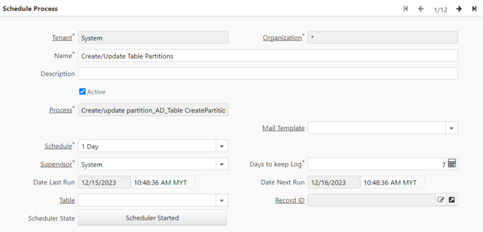Click the Tenant label link
483x232 pixels.
pyautogui.click(x=61, y=38)
